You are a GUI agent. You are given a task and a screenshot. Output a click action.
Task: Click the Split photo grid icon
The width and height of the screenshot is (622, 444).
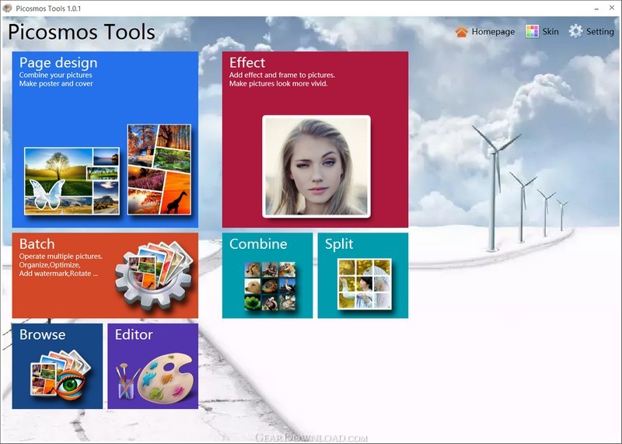point(364,284)
